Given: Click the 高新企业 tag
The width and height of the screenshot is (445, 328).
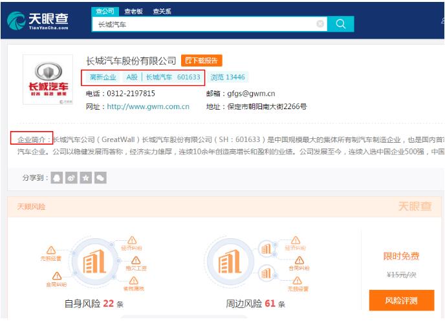Looking at the screenshot, I should 102,77.
